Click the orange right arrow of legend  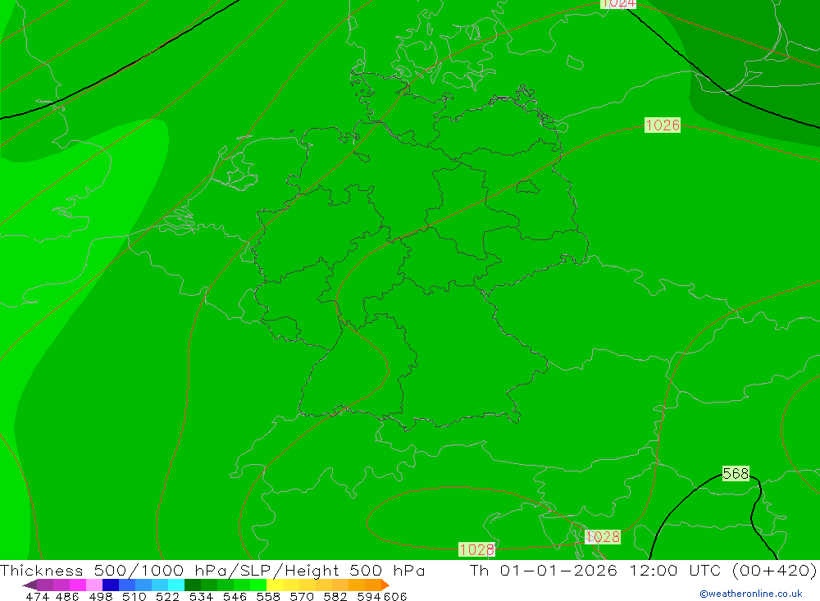click(385, 585)
